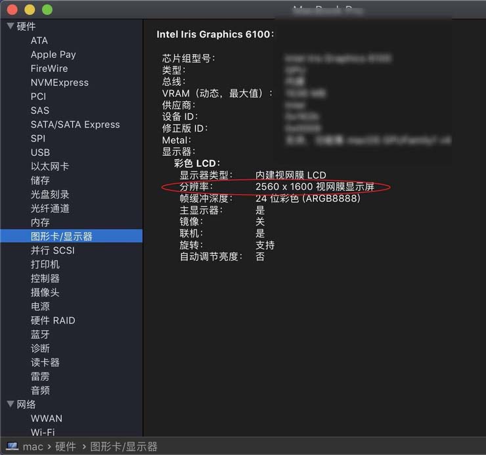Click the 内建视网膜 LCD value
The height and width of the screenshot is (455, 486).
(x=291, y=175)
